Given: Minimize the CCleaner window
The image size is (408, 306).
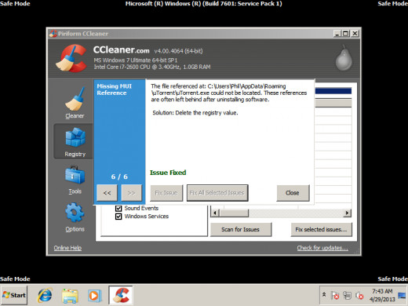Looking at the screenshot, I should 337,34.
